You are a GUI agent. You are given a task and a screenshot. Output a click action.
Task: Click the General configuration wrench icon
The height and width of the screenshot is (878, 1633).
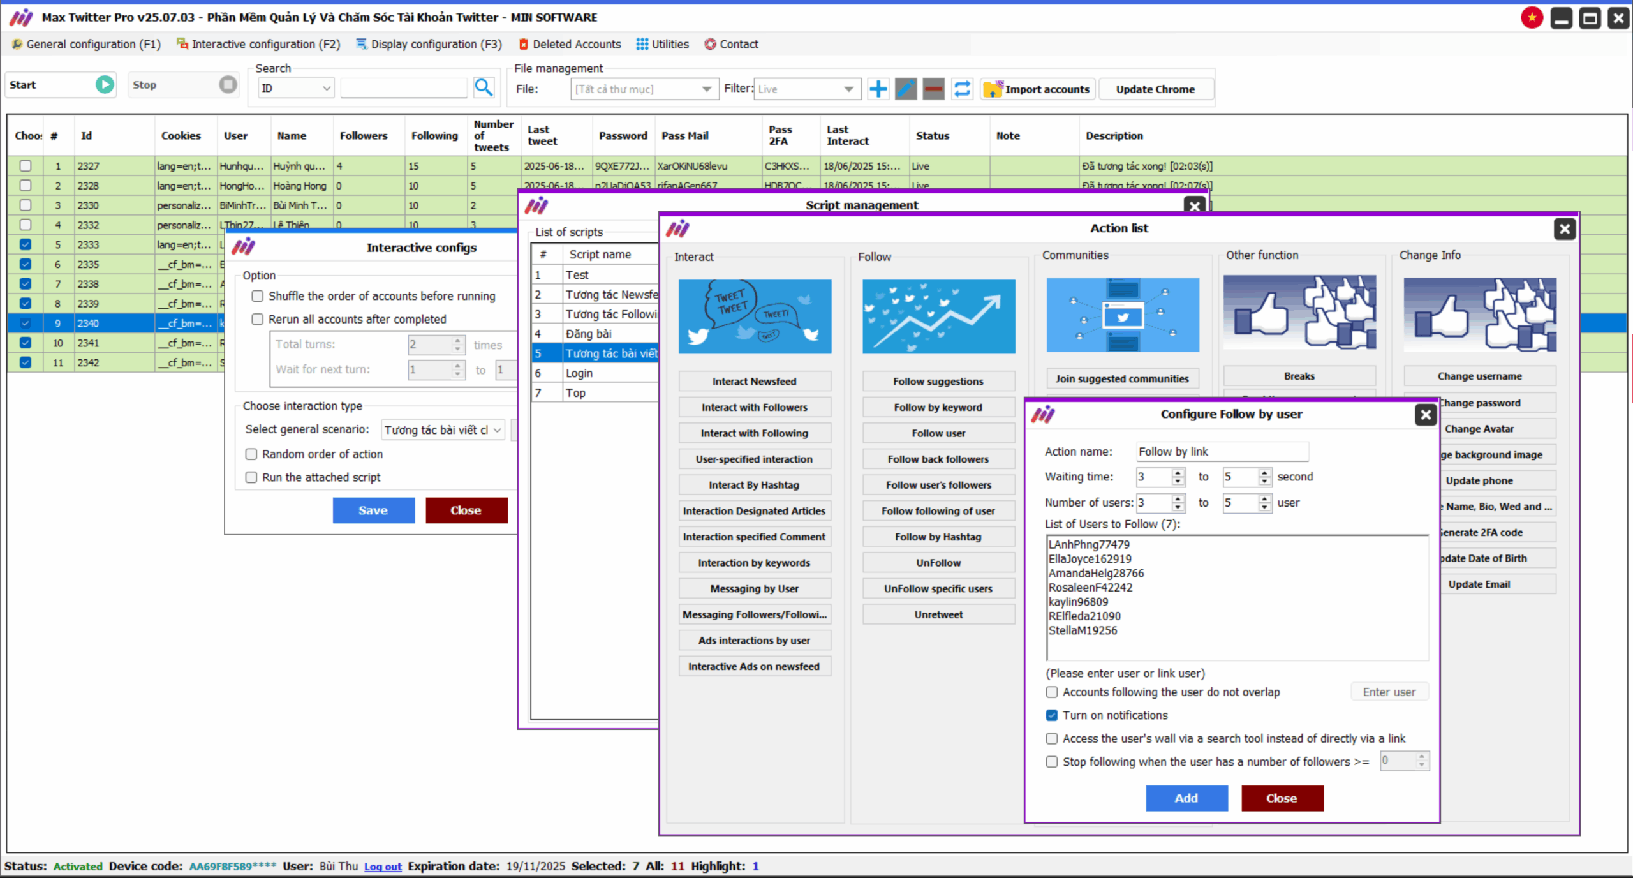(x=17, y=44)
